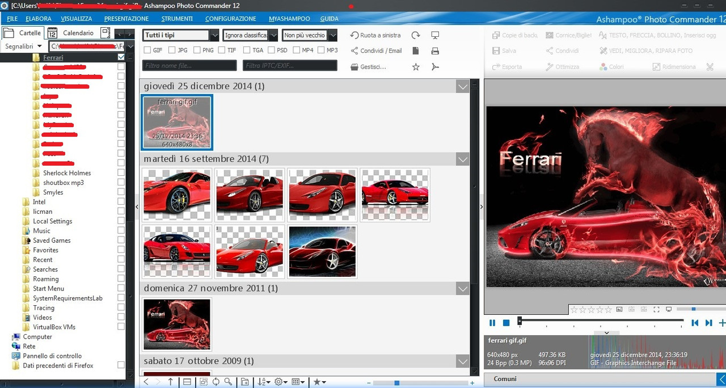
Task: Click the new document page icon
Action: click(416, 51)
